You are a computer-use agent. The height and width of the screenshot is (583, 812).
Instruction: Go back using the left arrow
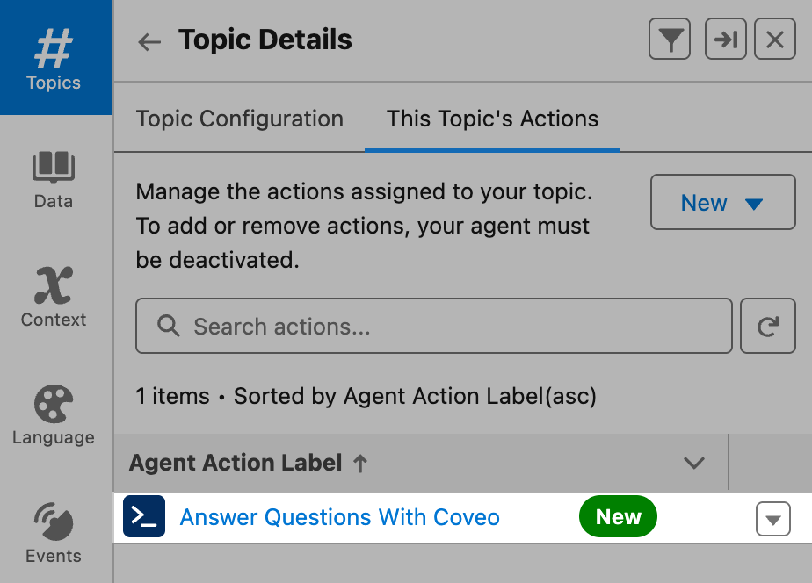(x=149, y=41)
